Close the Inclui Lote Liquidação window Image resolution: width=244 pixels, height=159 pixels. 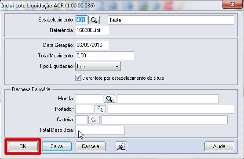(x=232, y=4)
